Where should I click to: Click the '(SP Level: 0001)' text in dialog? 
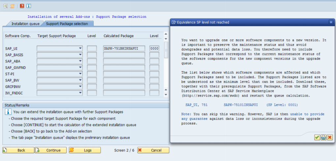[282, 105]
